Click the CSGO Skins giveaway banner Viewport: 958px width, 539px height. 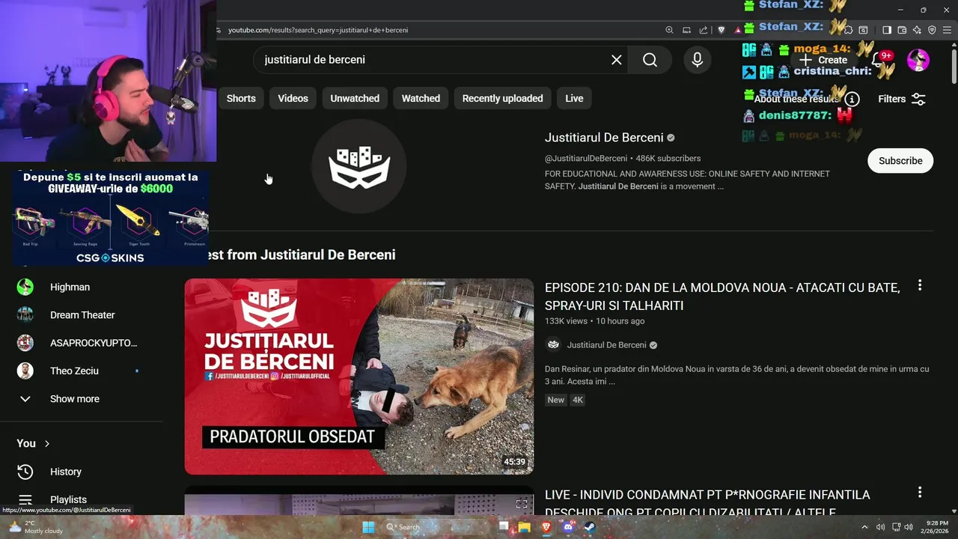[x=111, y=217]
